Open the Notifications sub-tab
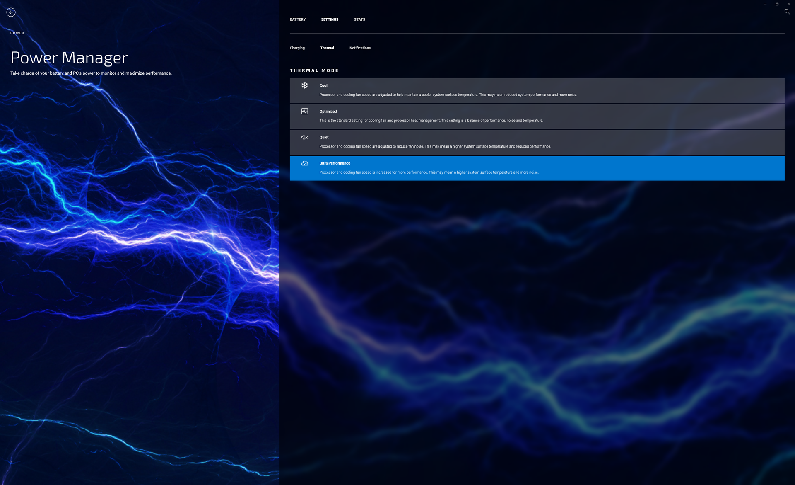This screenshot has height=485, width=795. (x=360, y=48)
